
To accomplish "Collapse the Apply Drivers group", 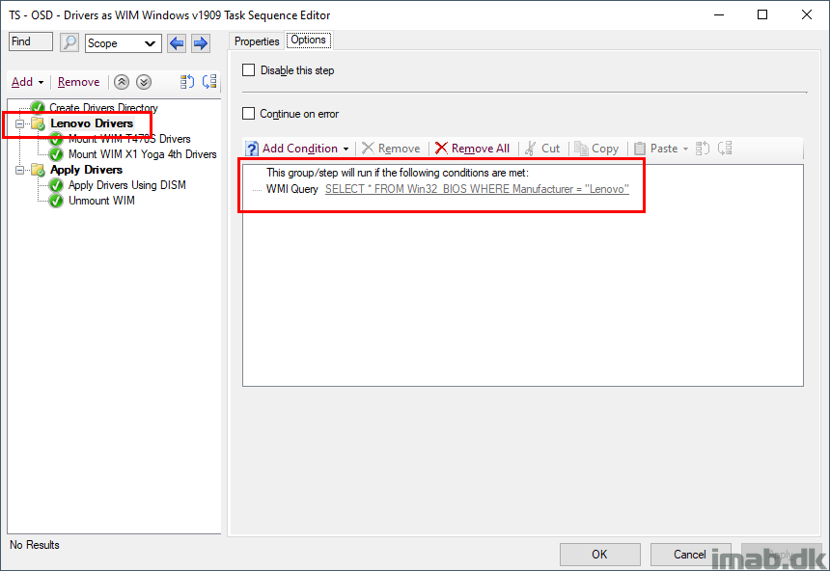I will [x=19, y=170].
